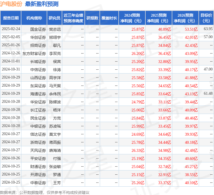Click researcher name 高宇洋
Screen dimensions: 214x195
click(55, 78)
